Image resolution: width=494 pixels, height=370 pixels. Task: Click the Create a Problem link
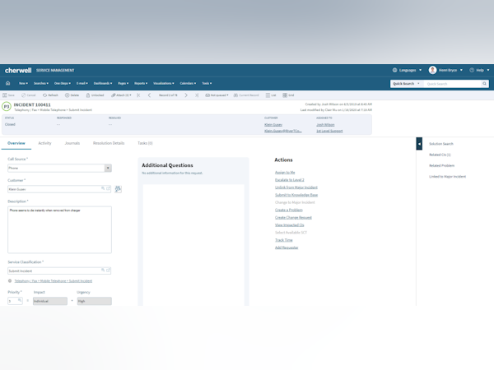tap(289, 210)
